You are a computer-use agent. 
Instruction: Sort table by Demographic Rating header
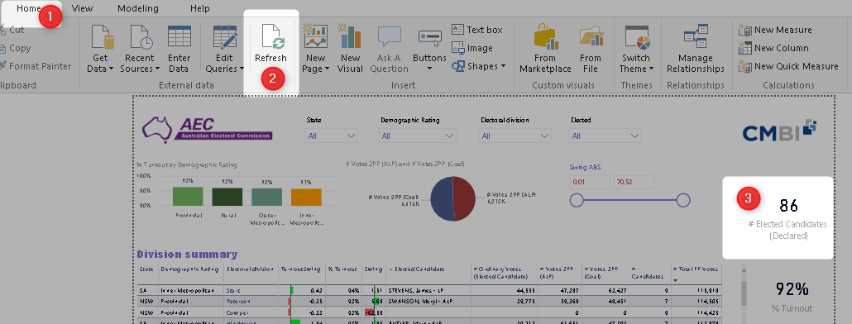coord(190,269)
